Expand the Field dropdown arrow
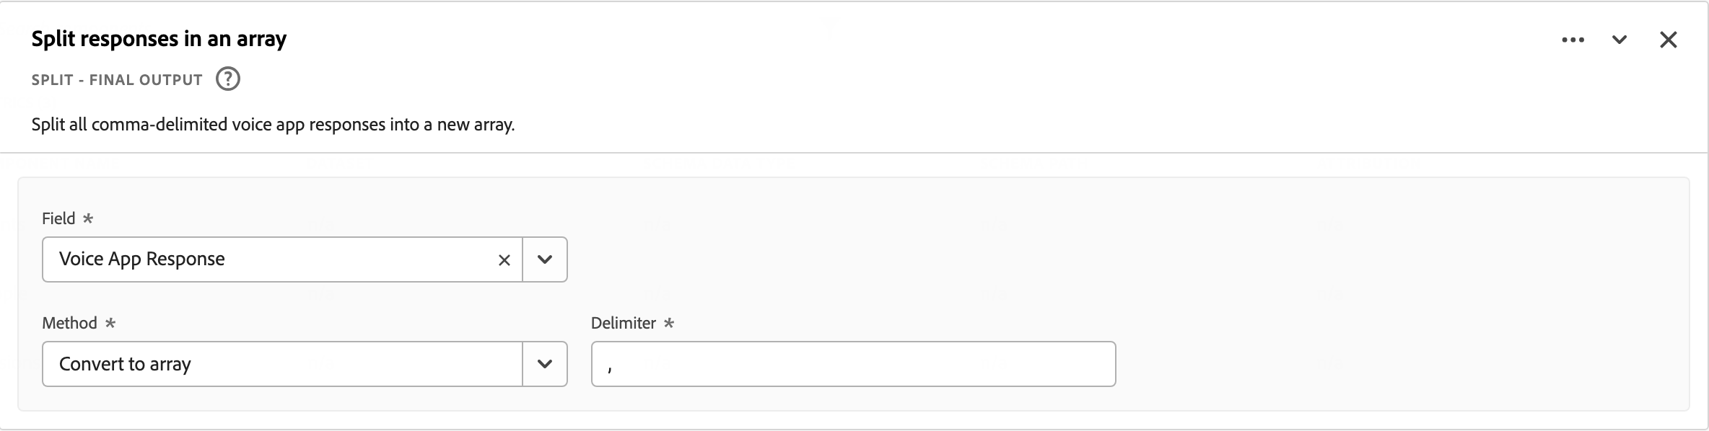 [545, 259]
